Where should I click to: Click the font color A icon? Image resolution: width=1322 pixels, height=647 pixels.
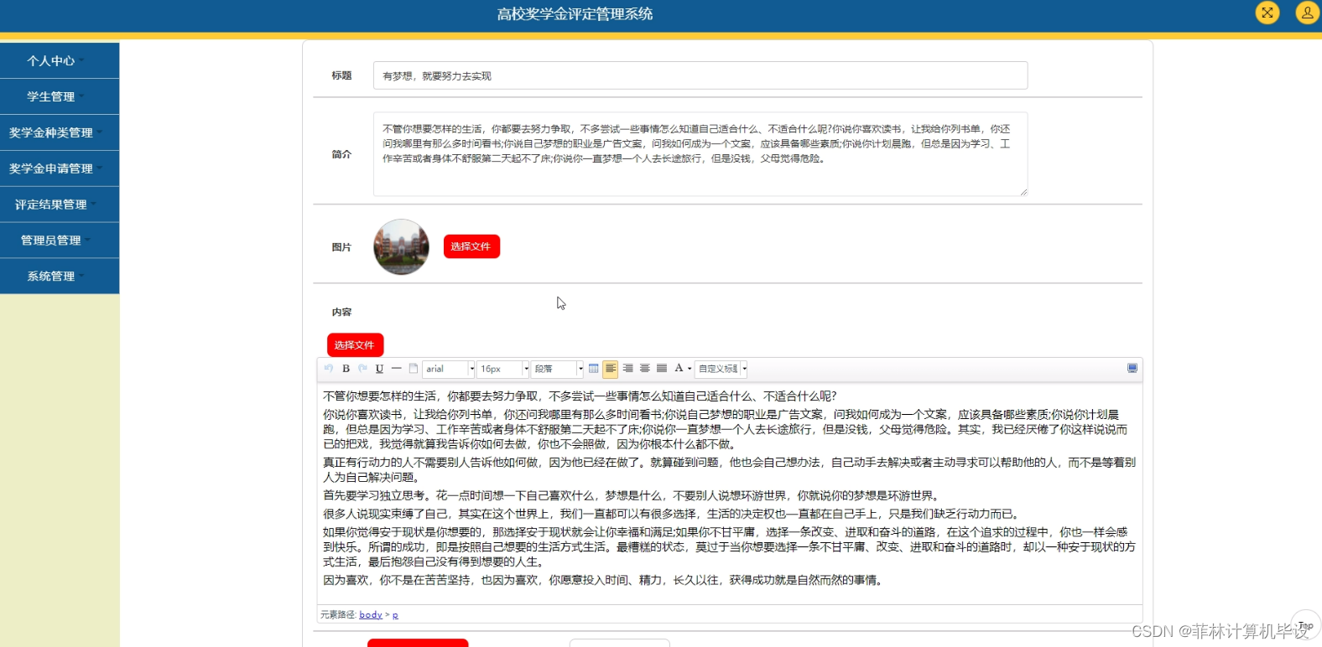click(679, 369)
